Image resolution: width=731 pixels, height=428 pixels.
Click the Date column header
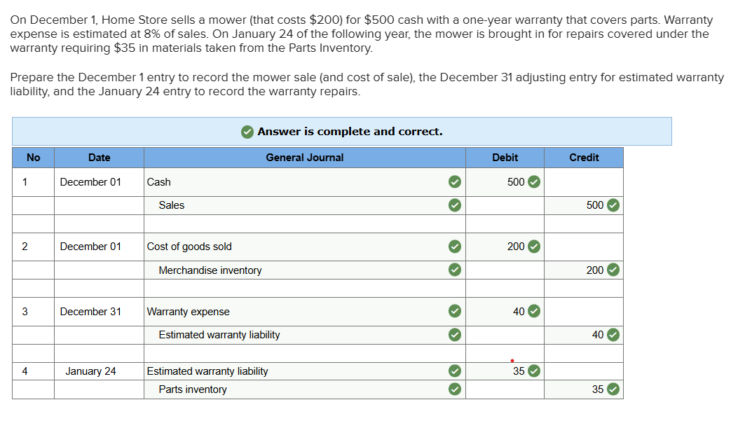point(99,158)
